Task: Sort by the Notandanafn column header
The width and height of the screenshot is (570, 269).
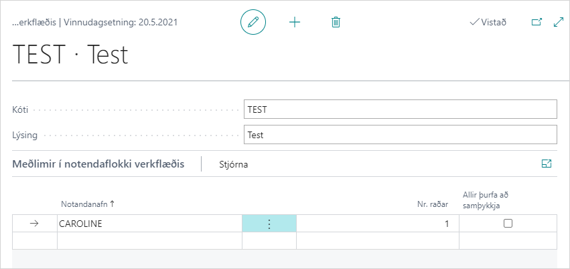Action: 88,204
